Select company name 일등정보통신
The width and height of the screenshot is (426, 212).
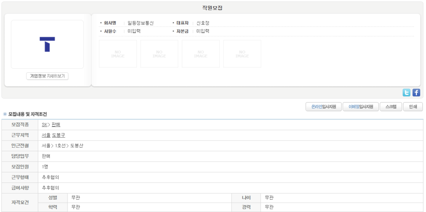[x=141, y=23]
